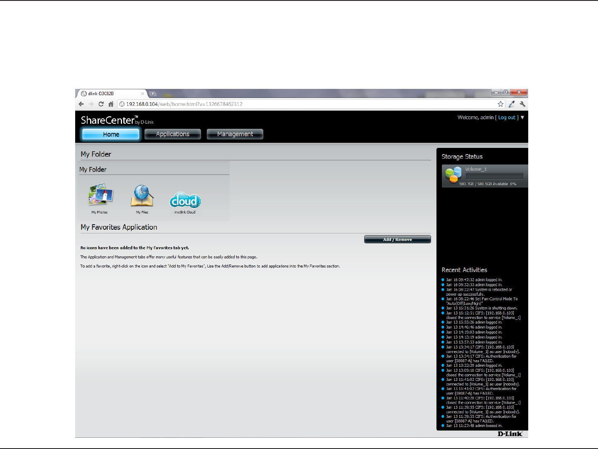Click the Volume_1 usage progress bar
The width and height of the screenshot is (598, 449).
tap(495, 177)
